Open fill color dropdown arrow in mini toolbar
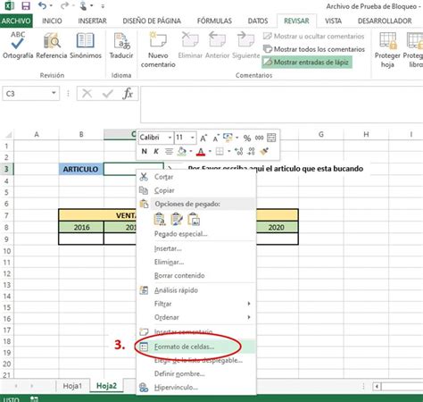 pyautogui.click(x=191, y=151)
